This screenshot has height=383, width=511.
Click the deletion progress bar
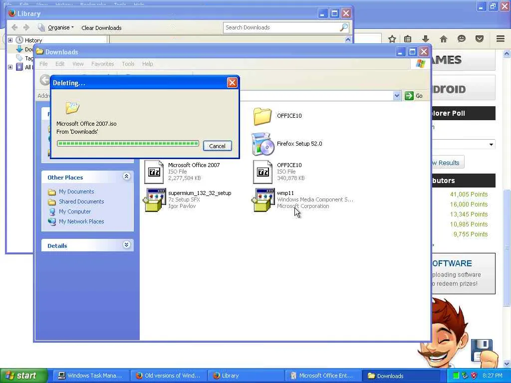tap(128, 143)
